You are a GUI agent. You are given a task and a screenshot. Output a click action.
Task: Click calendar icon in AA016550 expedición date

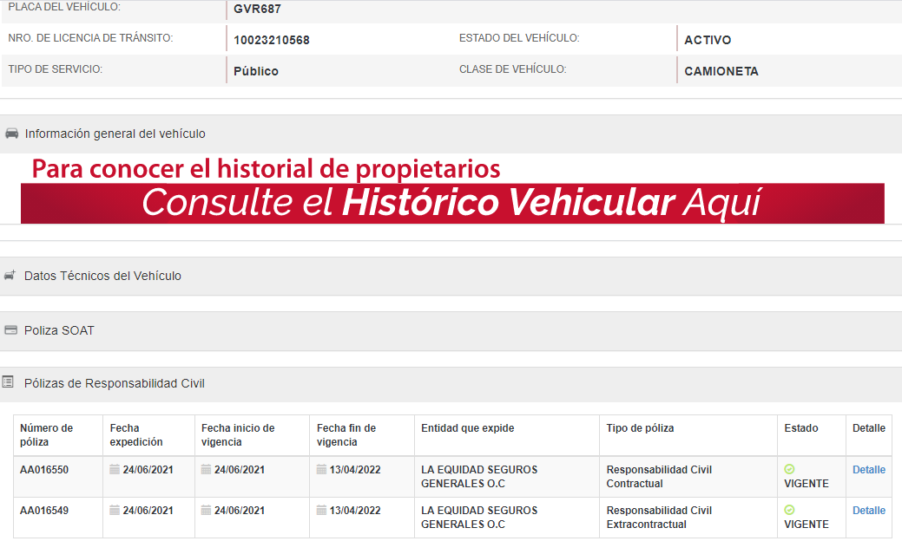tap(115, 470)
